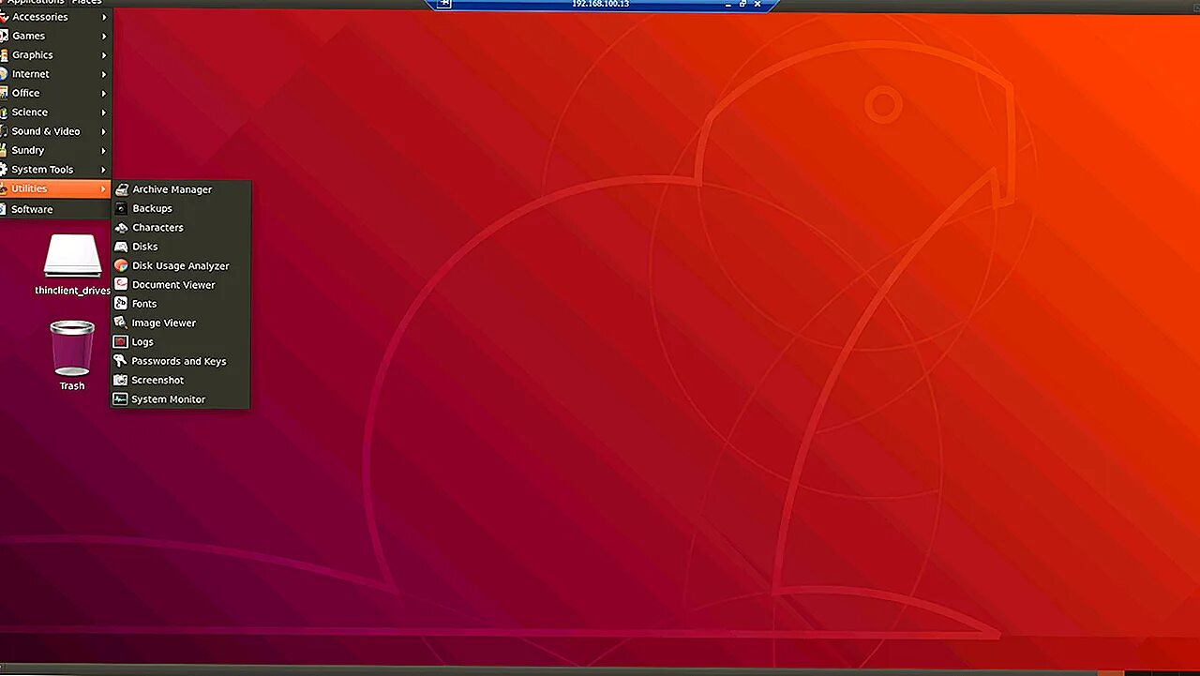Click the Disk Usage Analyzer pie-chart icon

tap(121, 265)
